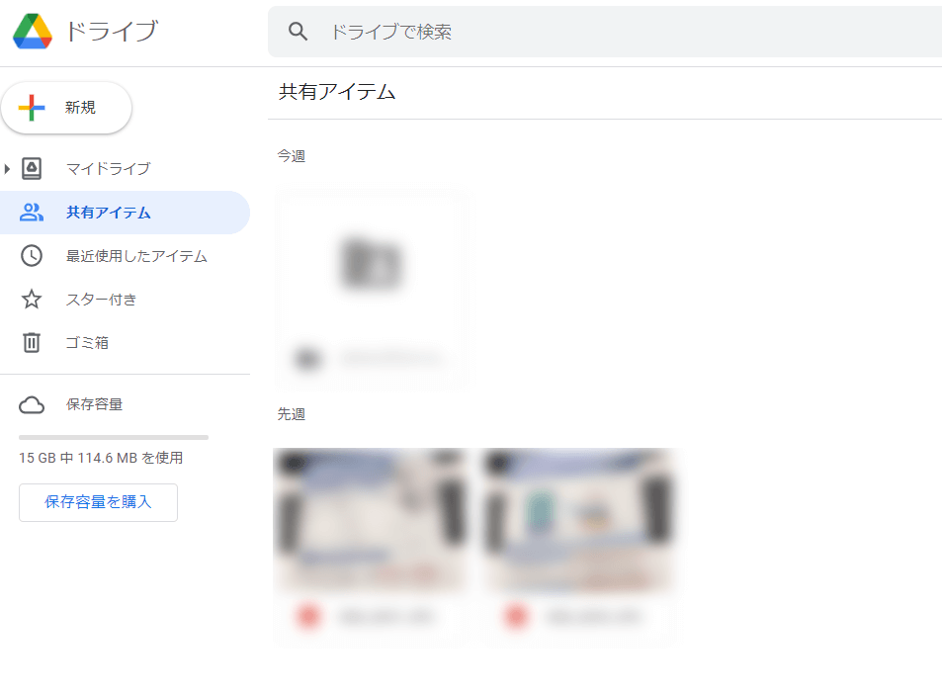Viewport: 942px width, 695px height.
Task: Click the 共有アイテム people icon
Action: pos(32,213)
